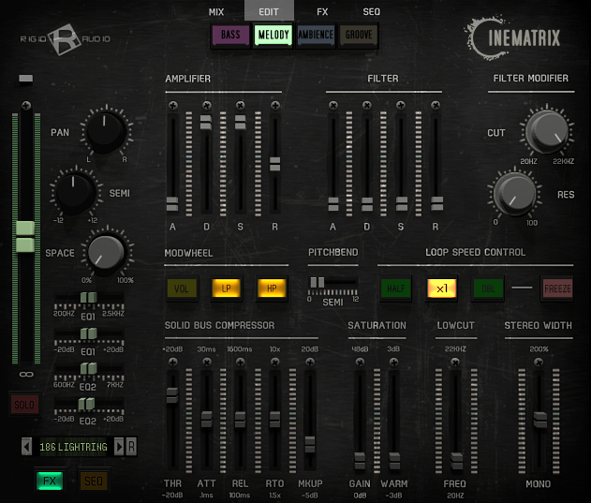Toggle the modwheel VOL button

pos(182,288)
